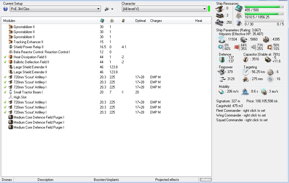
Task: Click the blue help question mark icon
Action: point(5,9)
